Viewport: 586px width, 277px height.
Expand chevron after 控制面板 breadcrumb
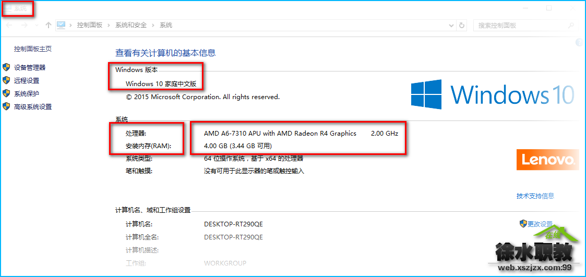(109, 26)
